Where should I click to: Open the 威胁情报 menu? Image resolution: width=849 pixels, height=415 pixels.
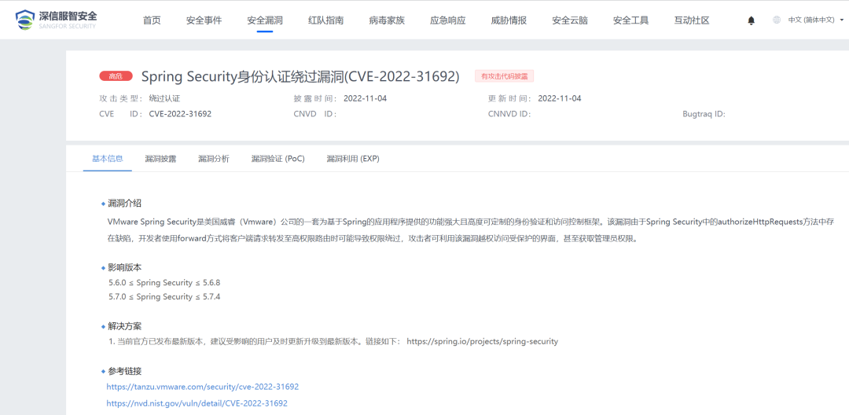pyautogui.click(x=509, y=20)
